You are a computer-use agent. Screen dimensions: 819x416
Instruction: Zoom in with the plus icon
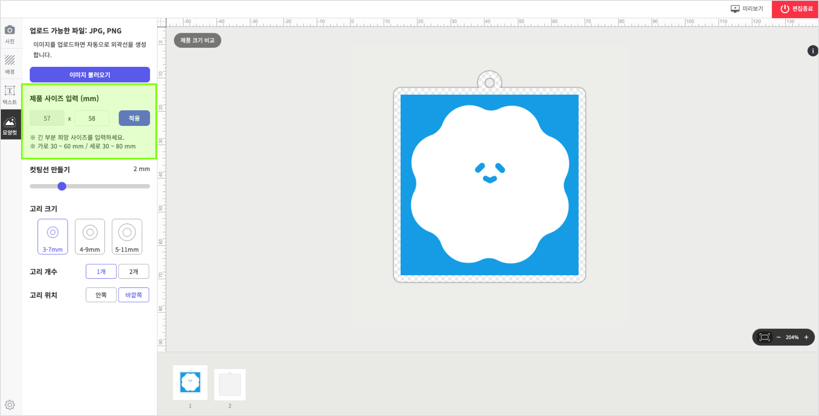[x=806, y=337]
